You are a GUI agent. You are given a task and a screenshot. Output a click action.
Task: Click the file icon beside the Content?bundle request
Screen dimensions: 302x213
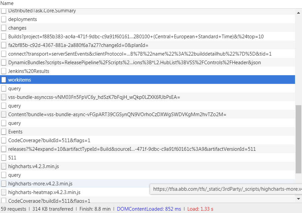(x=3, y=114)
